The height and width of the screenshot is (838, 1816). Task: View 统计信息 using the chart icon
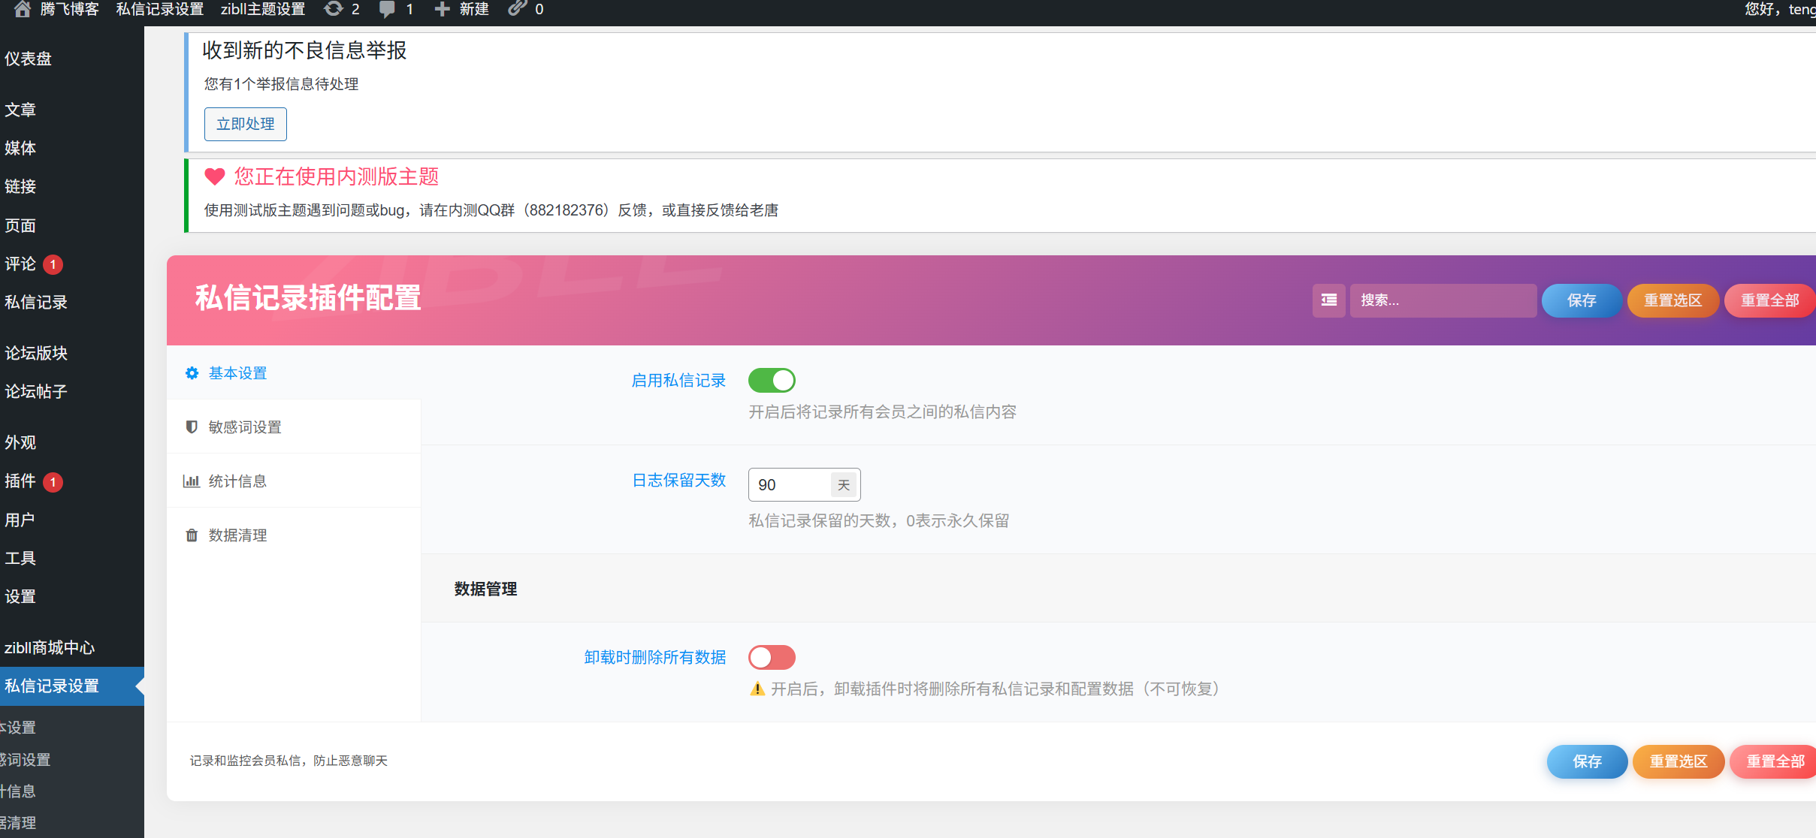pyautogui.click(x=192, y=481)
